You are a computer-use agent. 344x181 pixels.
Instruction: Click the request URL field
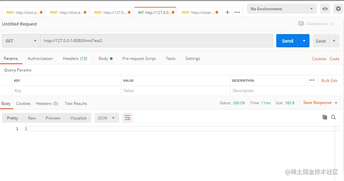(x=156, y=41)
